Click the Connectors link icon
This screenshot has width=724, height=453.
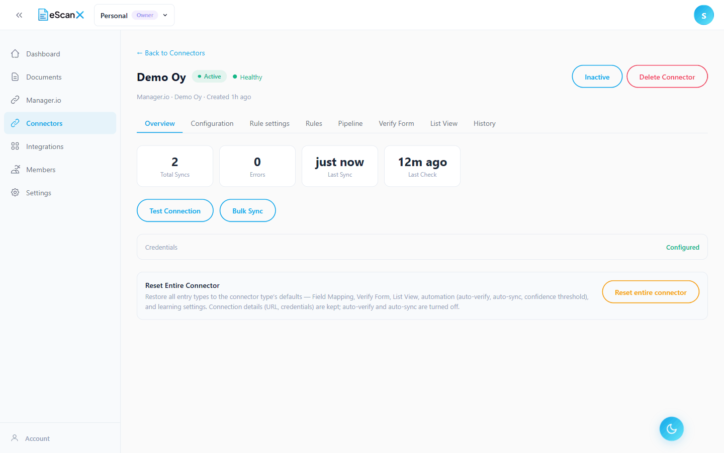(15, 123)
